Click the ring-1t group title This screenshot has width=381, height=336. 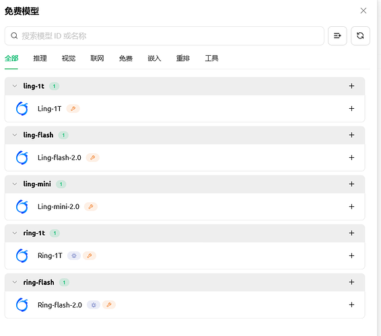pos(34,233)
